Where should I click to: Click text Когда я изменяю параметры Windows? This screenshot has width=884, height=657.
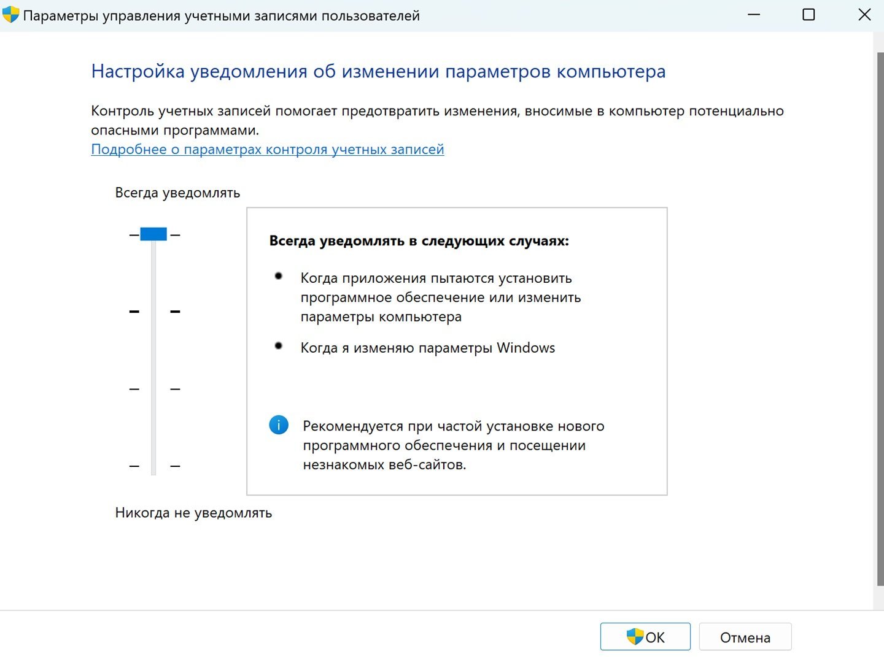(x=427, y=348)
